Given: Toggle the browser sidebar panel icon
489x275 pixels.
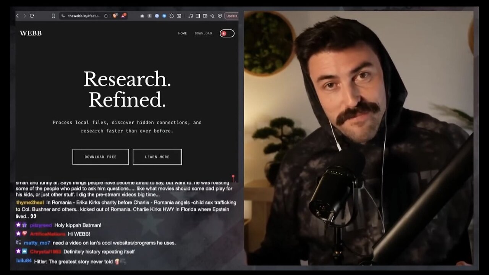Looking at the screenshot, I should [198, 16].
